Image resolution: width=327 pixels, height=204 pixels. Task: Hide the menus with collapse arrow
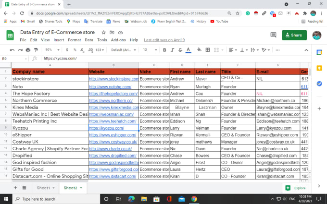coord(306,50)
